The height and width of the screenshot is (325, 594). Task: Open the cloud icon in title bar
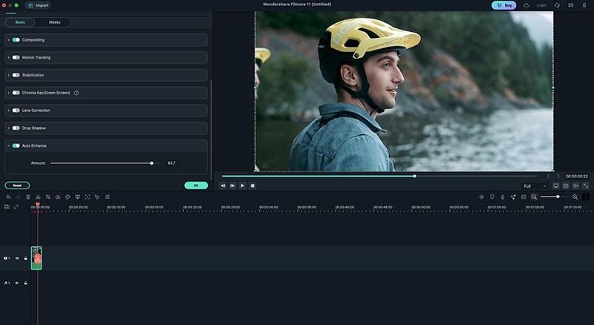pyautogui.click(x=526, y=5)
